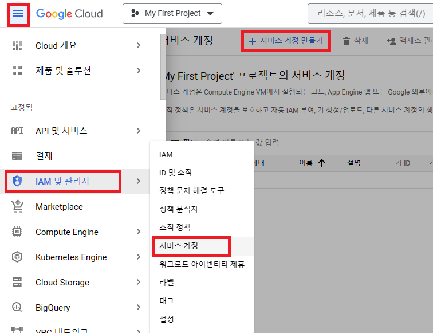This screenshot has height=333, width=433.
Task: Select 정책 분석자 from the submenu
Action: coord(179,209)
